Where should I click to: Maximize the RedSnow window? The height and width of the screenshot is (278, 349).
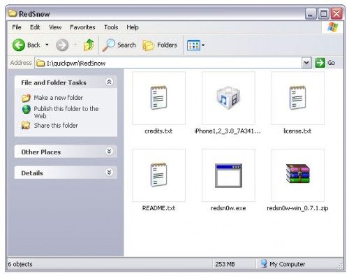pyautogui.click(x=324, y=14)
